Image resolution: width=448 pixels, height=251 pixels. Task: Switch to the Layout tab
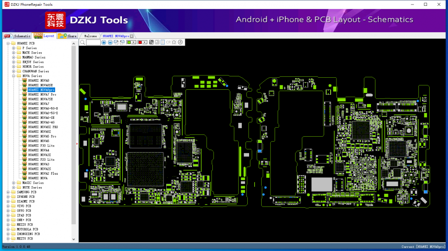click(x=44, y=36)
